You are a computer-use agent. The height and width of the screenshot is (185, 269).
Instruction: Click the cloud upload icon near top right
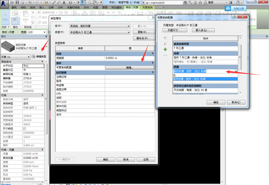(228, 8)
